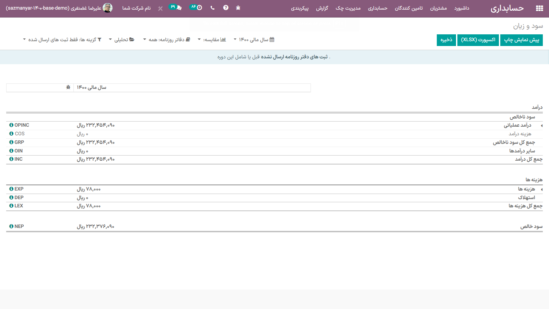Open the journals filter dropdown

167,40
